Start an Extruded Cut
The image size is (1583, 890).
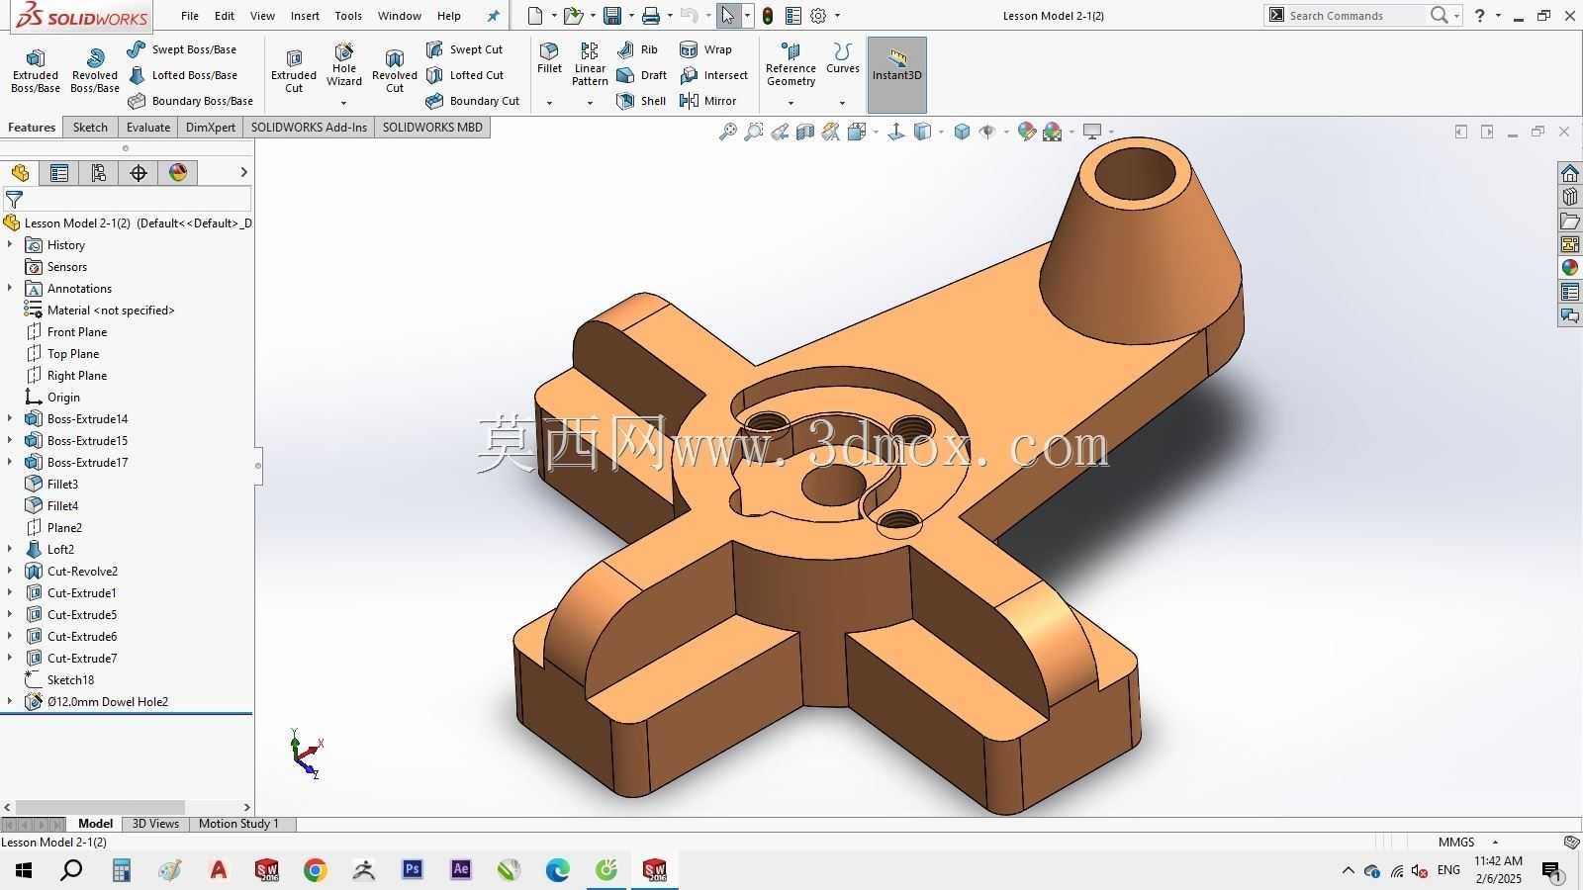(x=294, y=70)
